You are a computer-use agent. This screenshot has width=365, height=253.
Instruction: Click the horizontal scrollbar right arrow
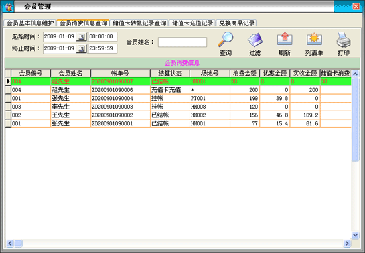point(347,243)
